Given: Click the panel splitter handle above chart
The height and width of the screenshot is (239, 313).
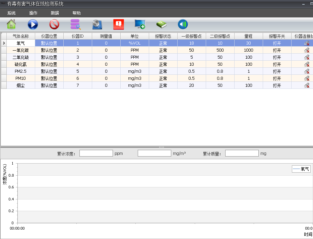Looking at the screenshot, I should pyautogui.click(x=161, y=147).
